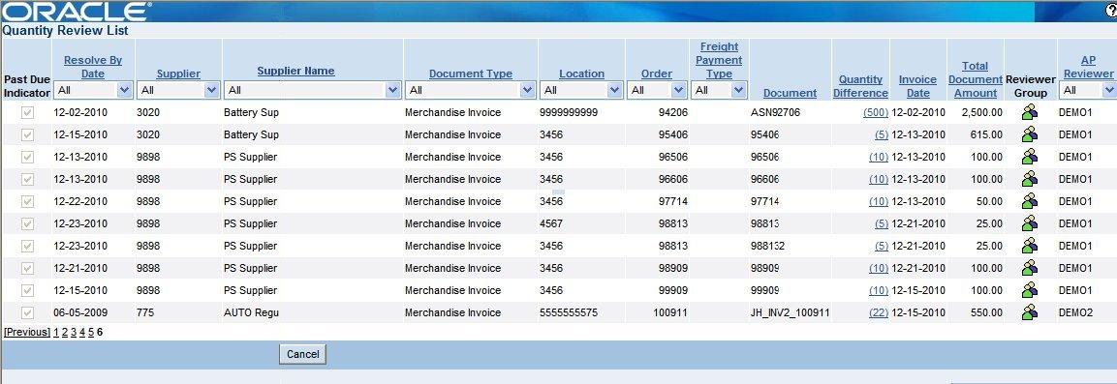Image resolution: width=1117 pixels, height=384 pixels.
Task: Sort by Freight Payment Type header
Action: pyautogui.click(x=720, y=60)
